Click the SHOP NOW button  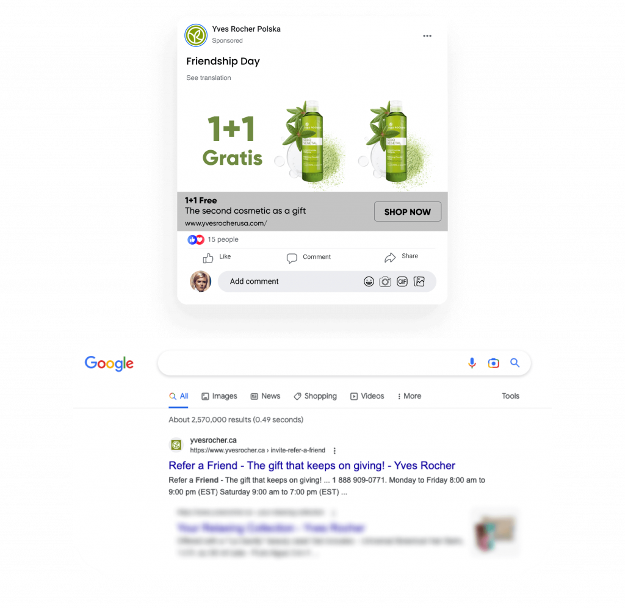pyautogui.click(x=407, y=212)
